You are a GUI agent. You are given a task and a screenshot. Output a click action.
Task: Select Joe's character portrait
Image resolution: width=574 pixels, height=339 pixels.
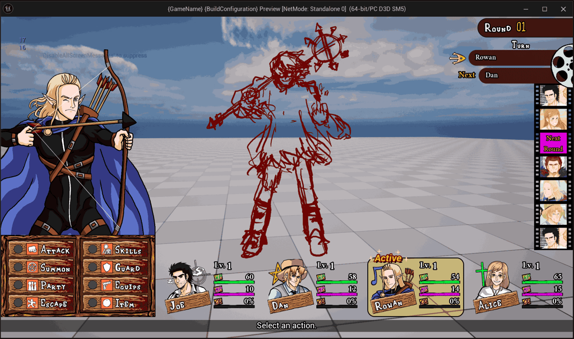tap(183, 280)
